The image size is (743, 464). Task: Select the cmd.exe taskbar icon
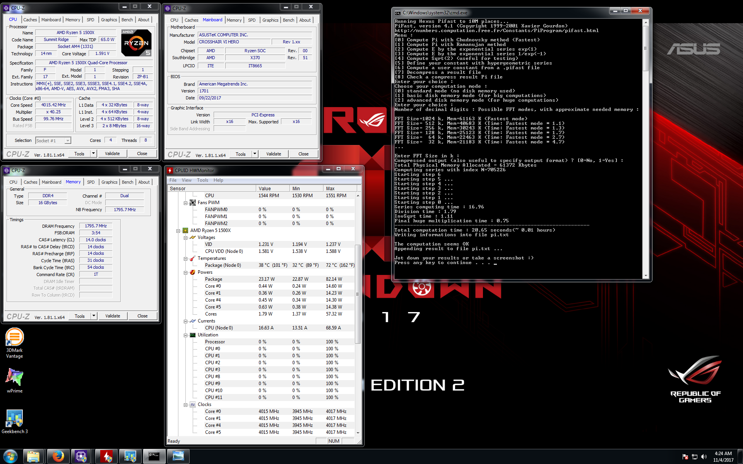(x=154, y=457)
